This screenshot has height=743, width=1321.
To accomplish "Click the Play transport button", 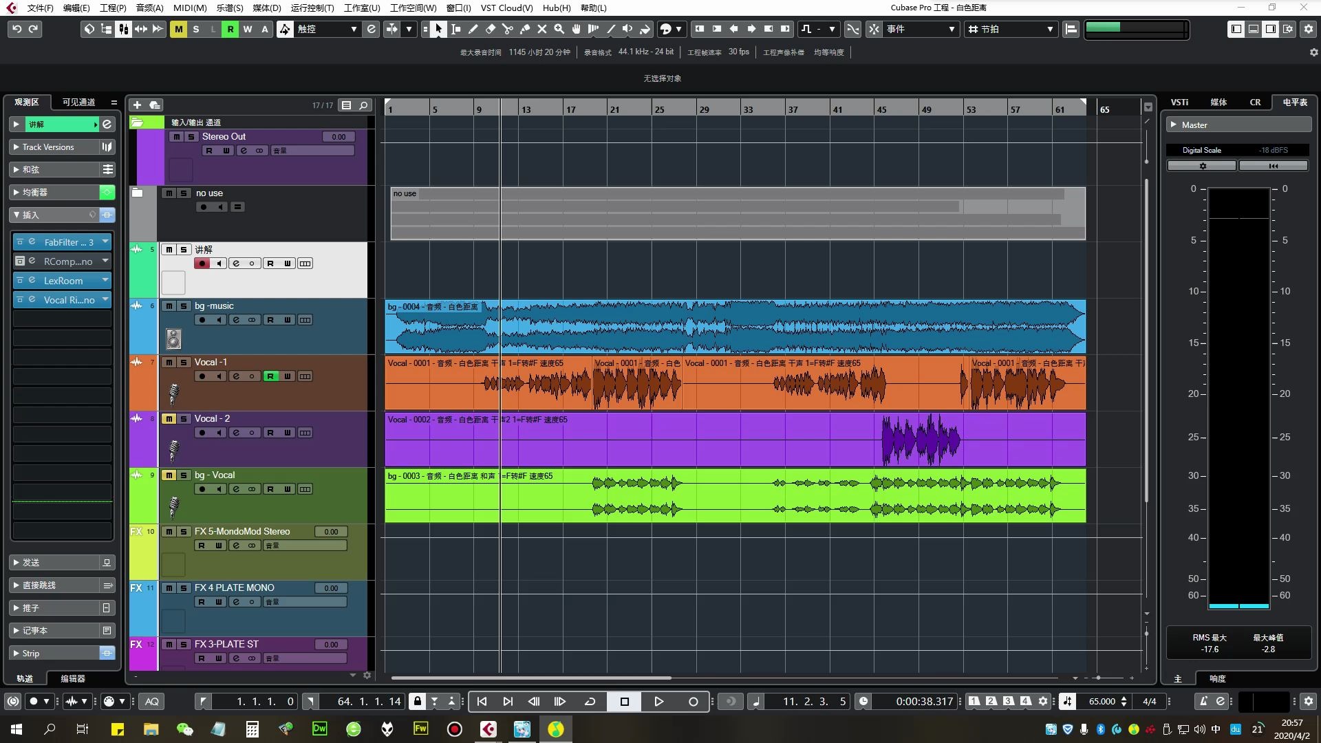I will pos(658,702).
